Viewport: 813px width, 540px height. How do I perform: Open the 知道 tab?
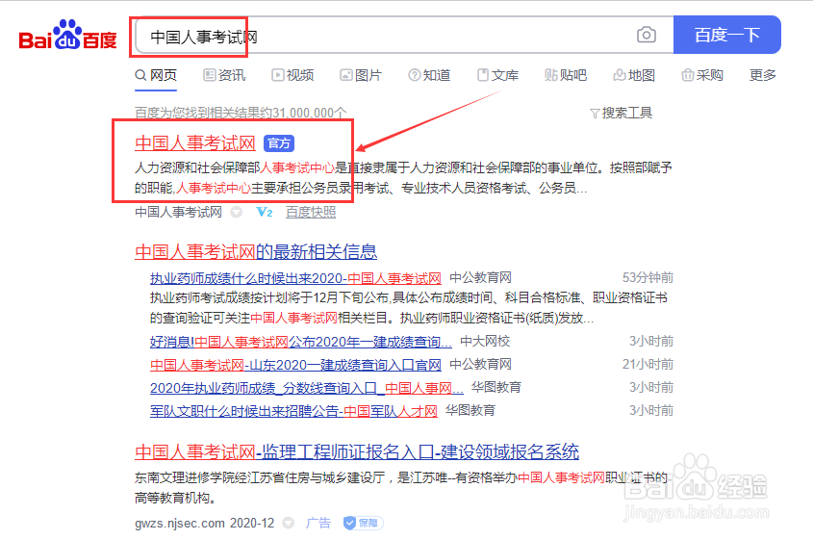pos(429,76)
